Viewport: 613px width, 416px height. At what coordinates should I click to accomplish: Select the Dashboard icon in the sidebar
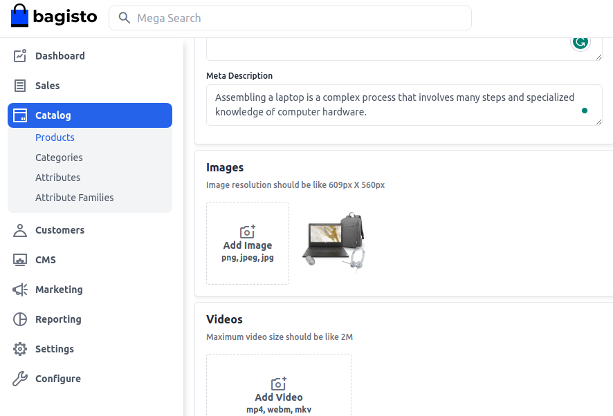(x=19, y=55)
